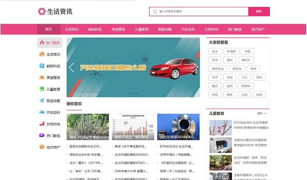Open the red car banner image
307x180 pixels.
(x=133, y=67)
